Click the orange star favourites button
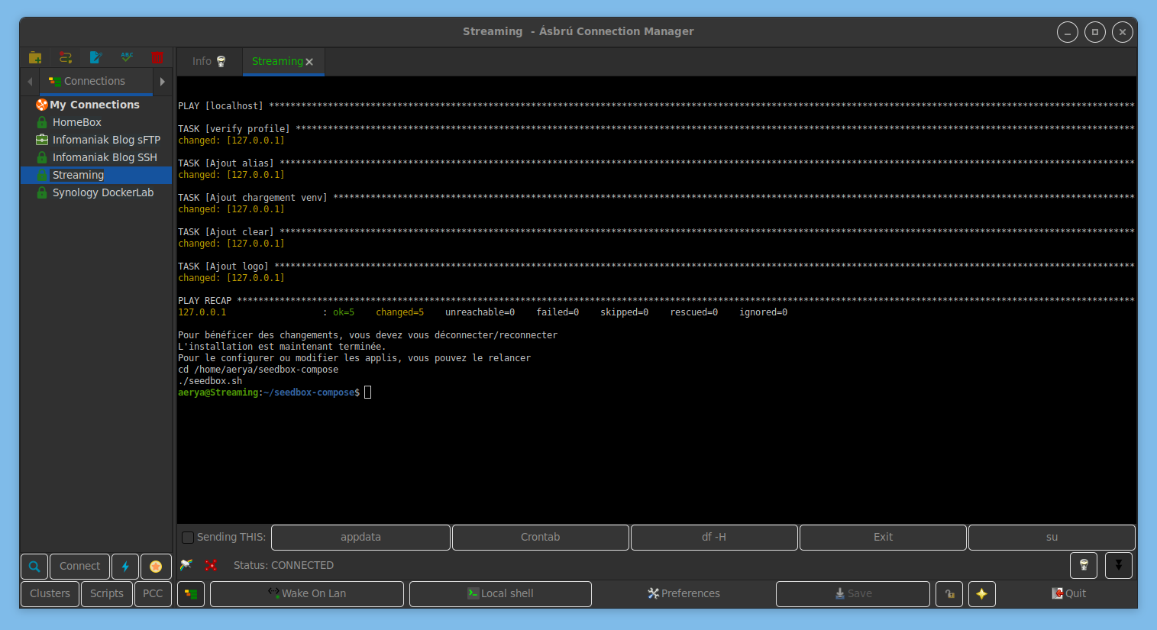The height and width of the screenshot is (630, 1157). pyautogui.click(x=156, y=567)
